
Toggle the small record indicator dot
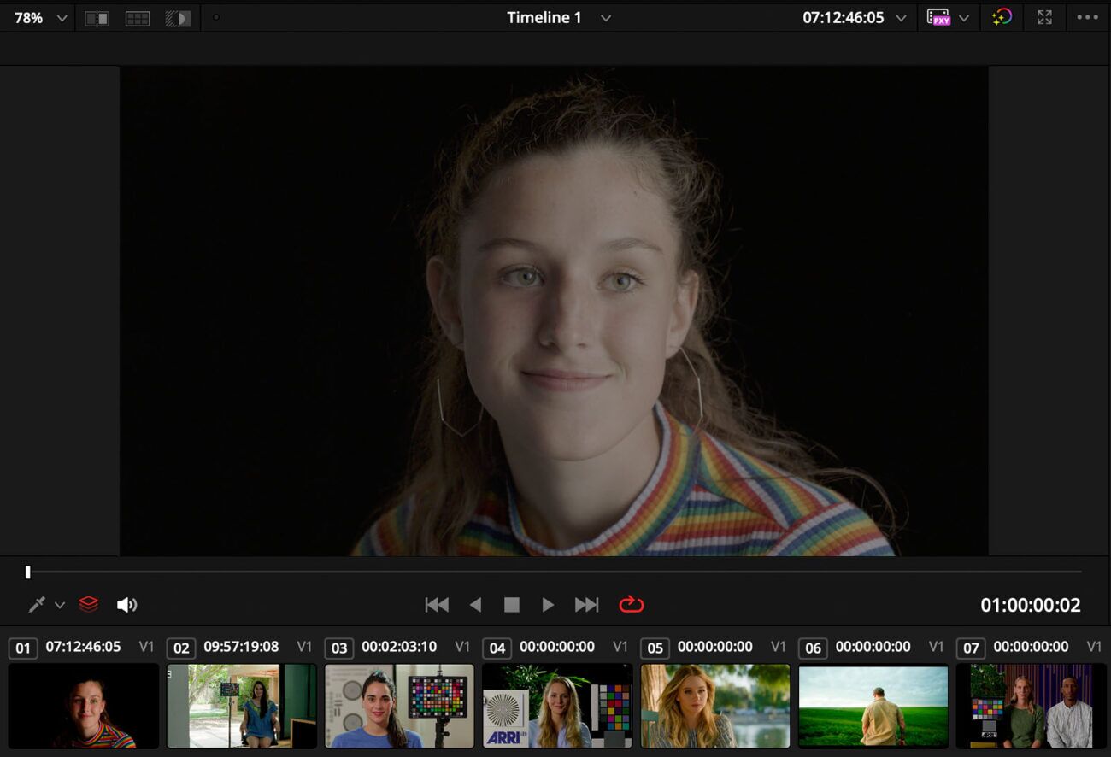coord(217,15)
